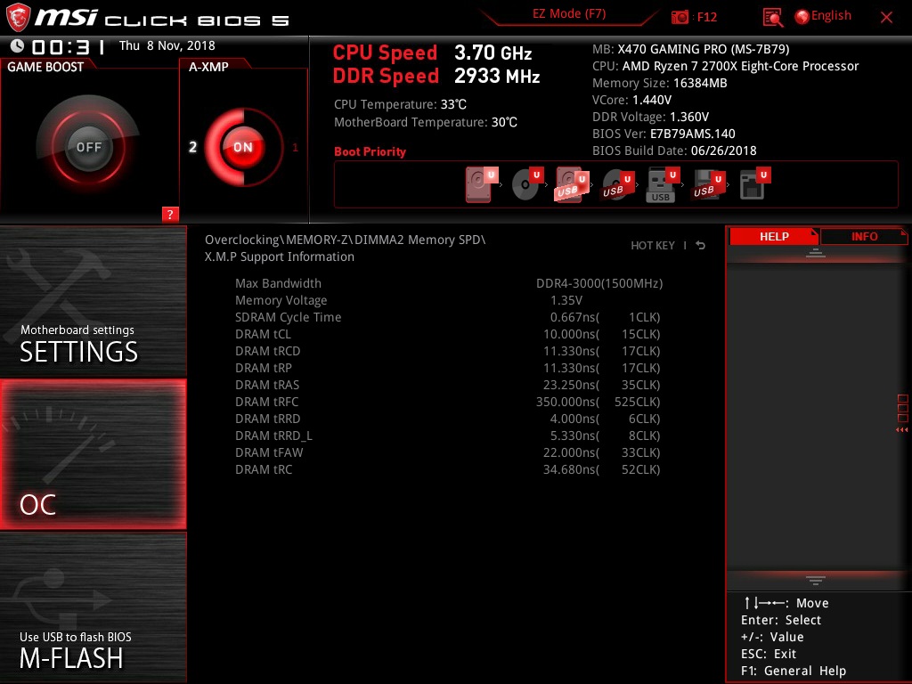Open the OC overclocking section
Screen dimensions: 912x684
[93, 454]
